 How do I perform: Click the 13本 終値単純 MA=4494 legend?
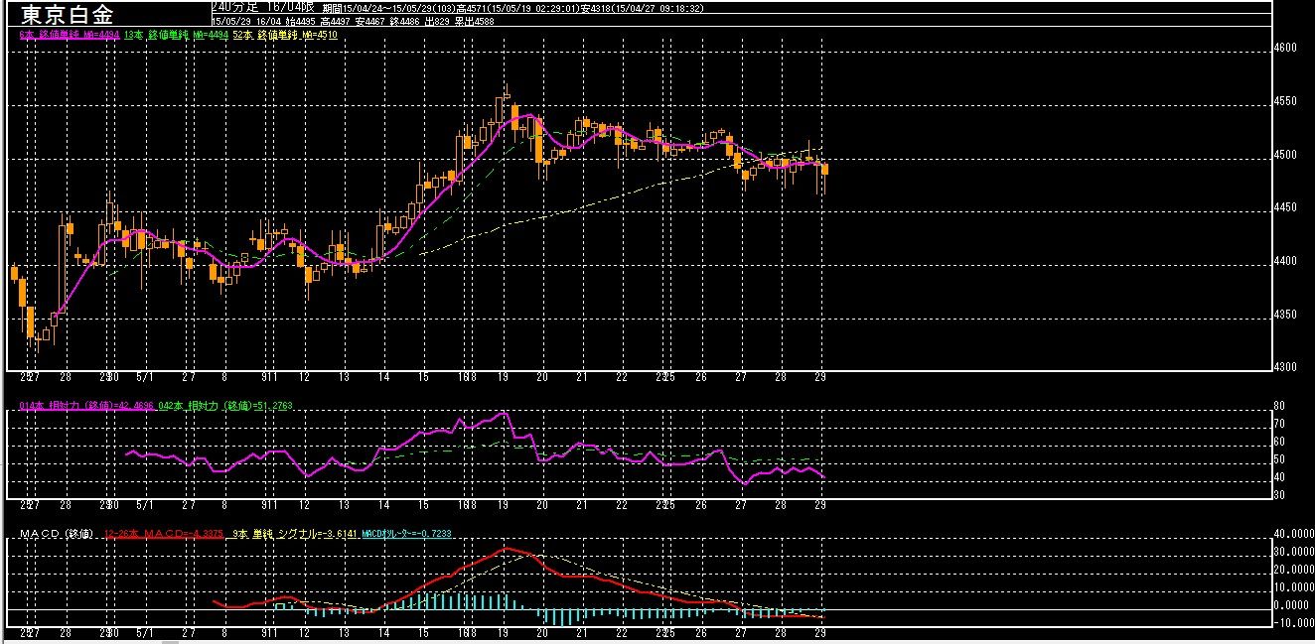tap(177, 35)
